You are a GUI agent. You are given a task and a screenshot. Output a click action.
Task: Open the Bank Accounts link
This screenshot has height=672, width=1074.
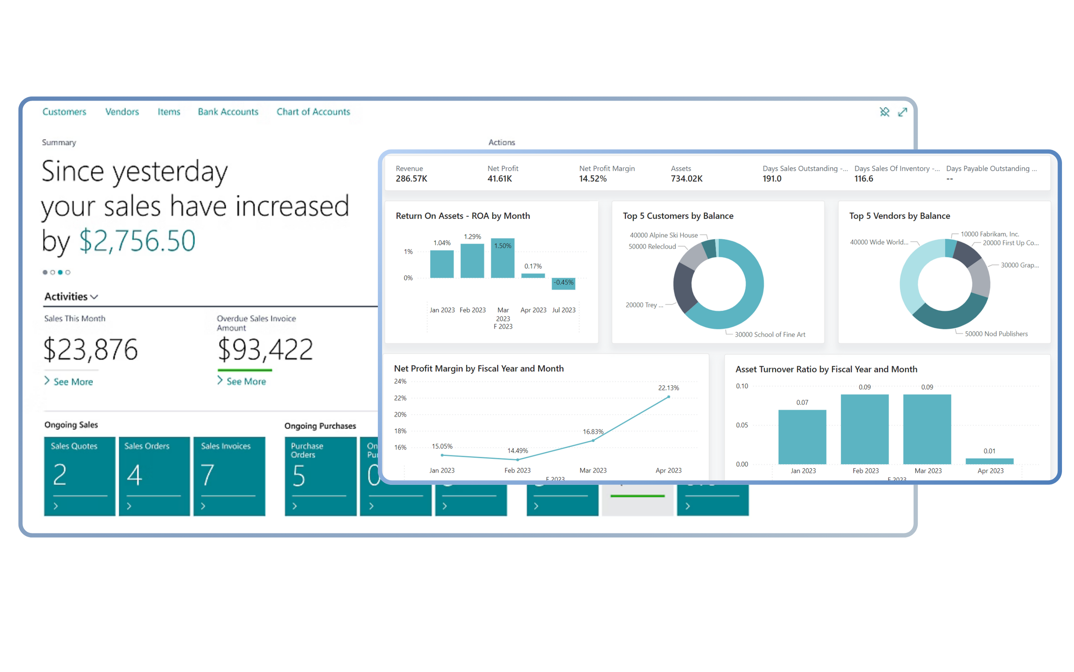tap(228, 112)
